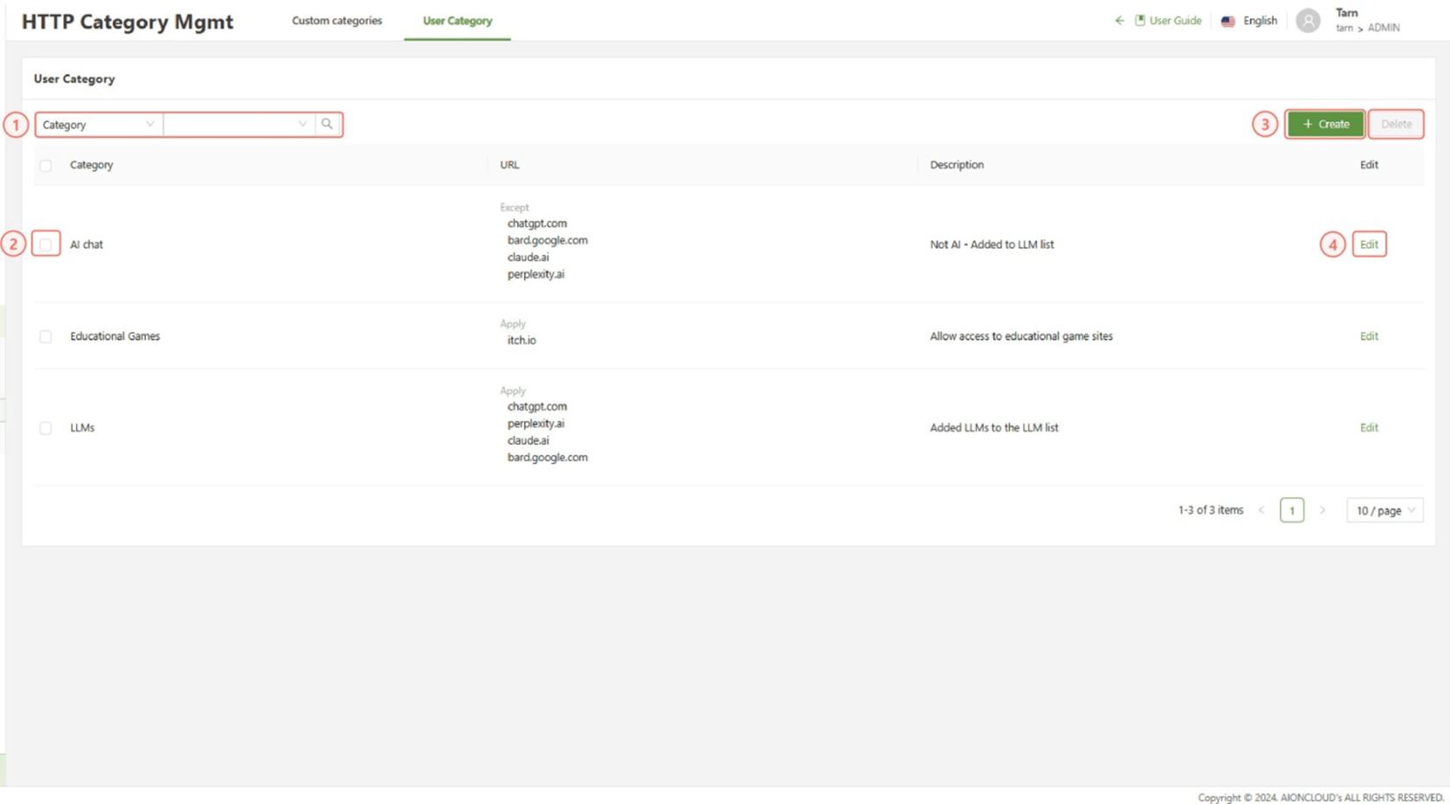The height and width of the screenshot is (804, 1450).
Task: Toggle the select-all header checkbox
Action: click(x=46, y=166)
